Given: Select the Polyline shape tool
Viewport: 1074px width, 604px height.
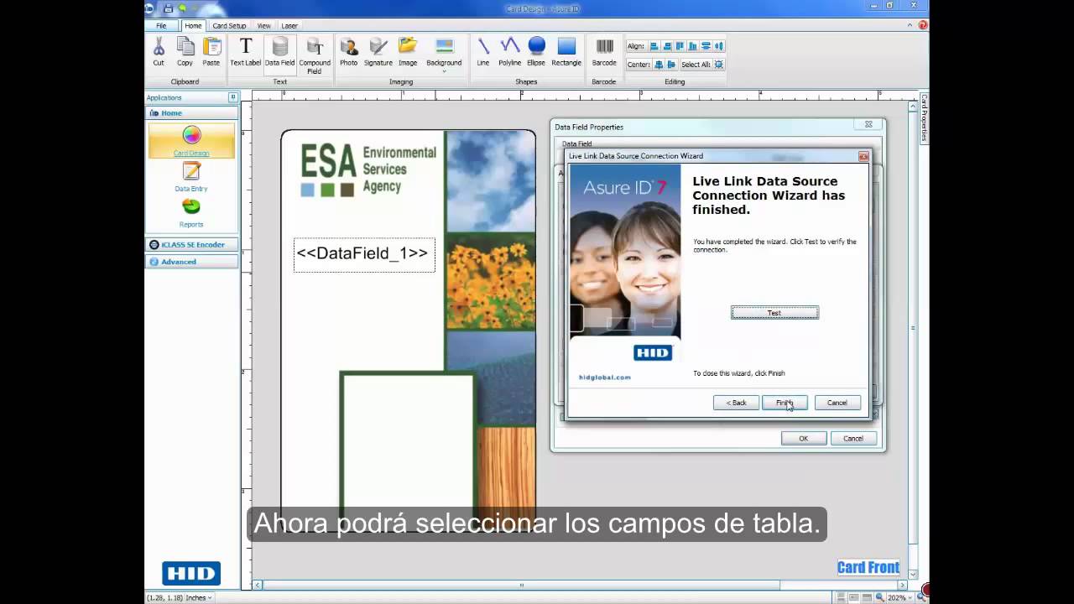Looking at the screenshot, I should [x=509, y=51].
